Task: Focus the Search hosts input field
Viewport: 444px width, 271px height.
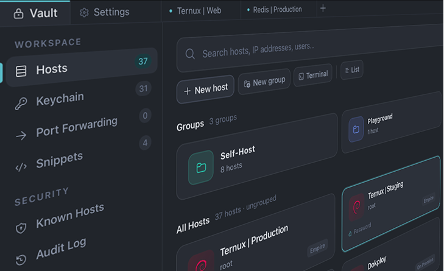Action: [x=310, y=49]
